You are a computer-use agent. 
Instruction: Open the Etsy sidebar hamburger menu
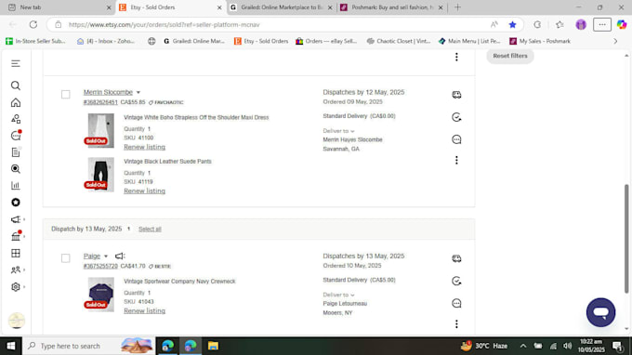(15, 64)
